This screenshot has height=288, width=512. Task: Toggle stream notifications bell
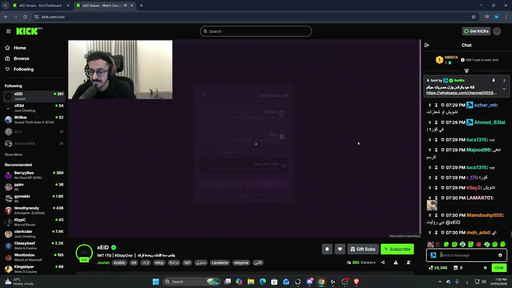(327, 249)
